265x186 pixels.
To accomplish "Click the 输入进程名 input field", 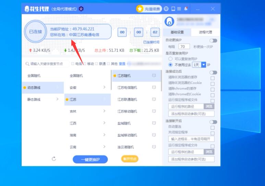I will 191,139.
